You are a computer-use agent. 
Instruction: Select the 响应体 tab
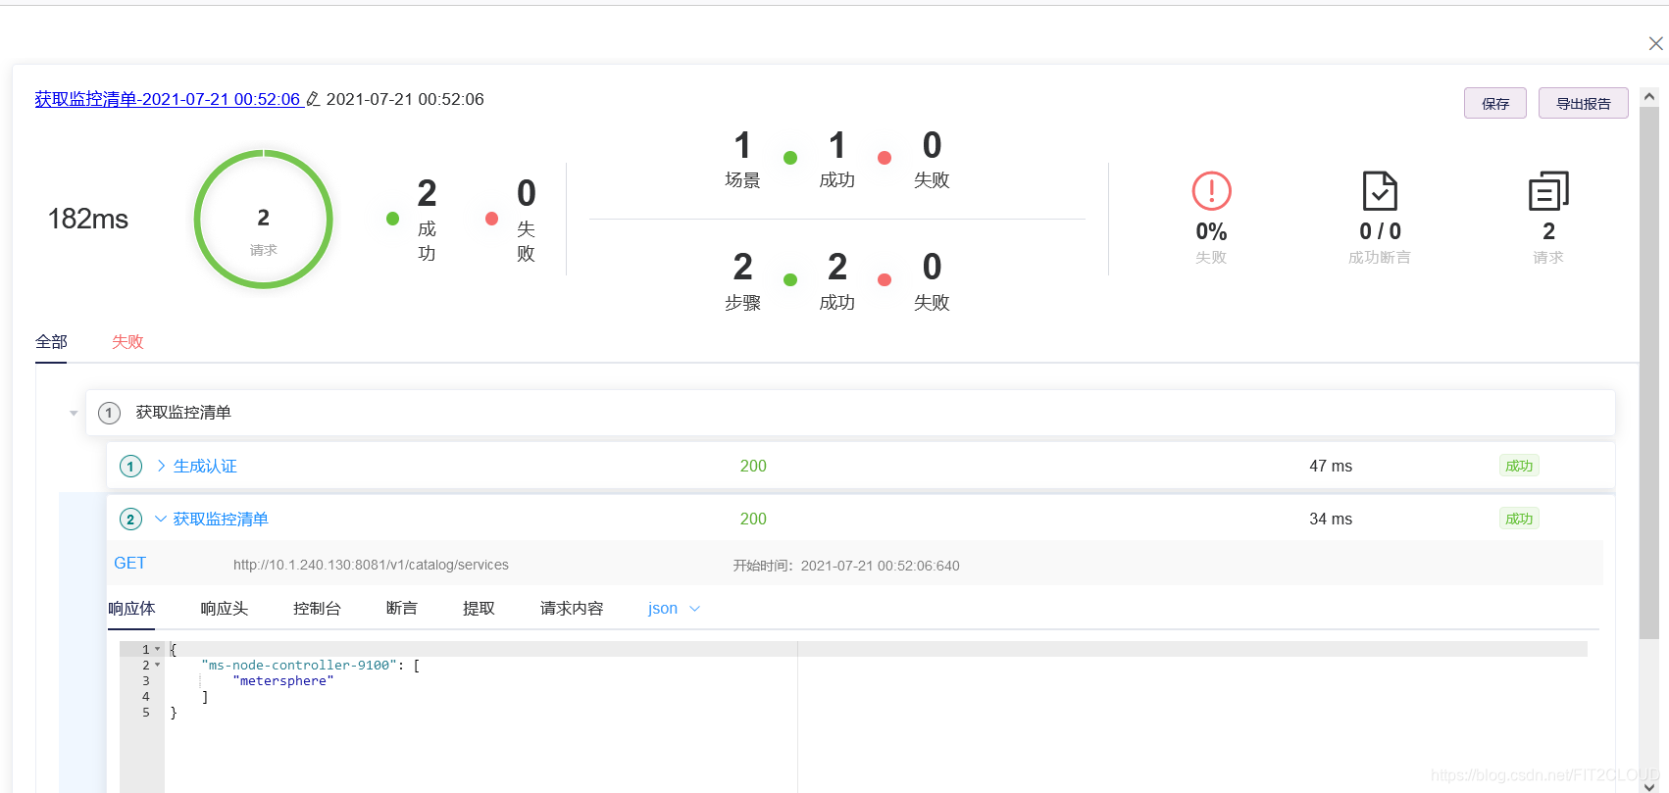pyautogui.click(x=131, y=608)
